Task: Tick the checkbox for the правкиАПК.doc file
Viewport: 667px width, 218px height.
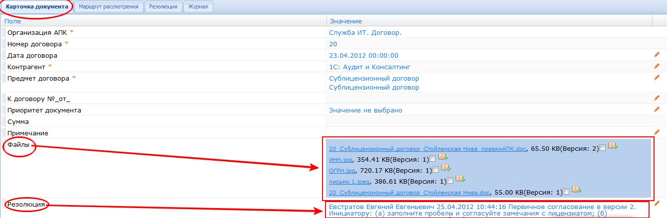Action: point(603,147)
